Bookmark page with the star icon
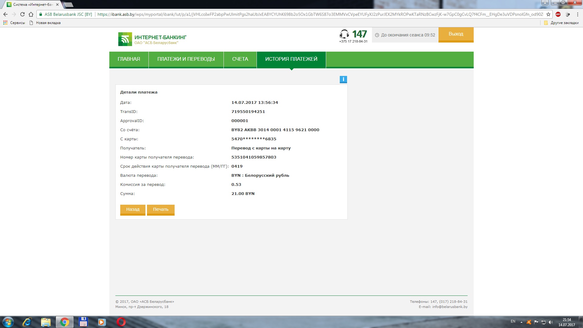This screenshot has height=328, width=583. coord(548,14)
